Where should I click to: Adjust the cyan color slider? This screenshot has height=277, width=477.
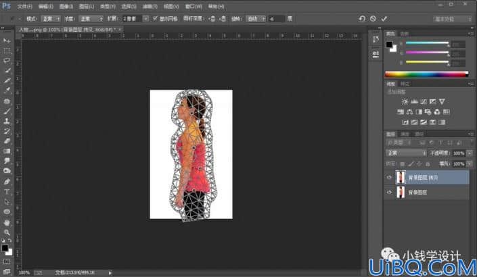(427, 43)
